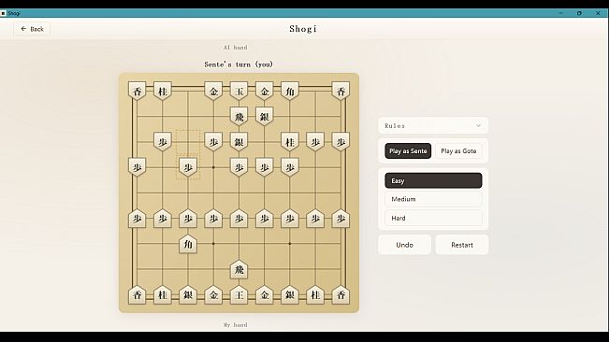609x342 pixels.
Task: Select Sente's king (王) on the bottom rank
Action: pyautogui.click(x=239, y=294)
